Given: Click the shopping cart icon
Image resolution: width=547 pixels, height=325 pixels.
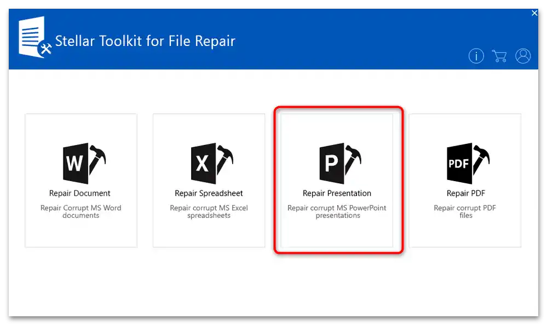Looking at the screenshot, I should tap(499, 56).
